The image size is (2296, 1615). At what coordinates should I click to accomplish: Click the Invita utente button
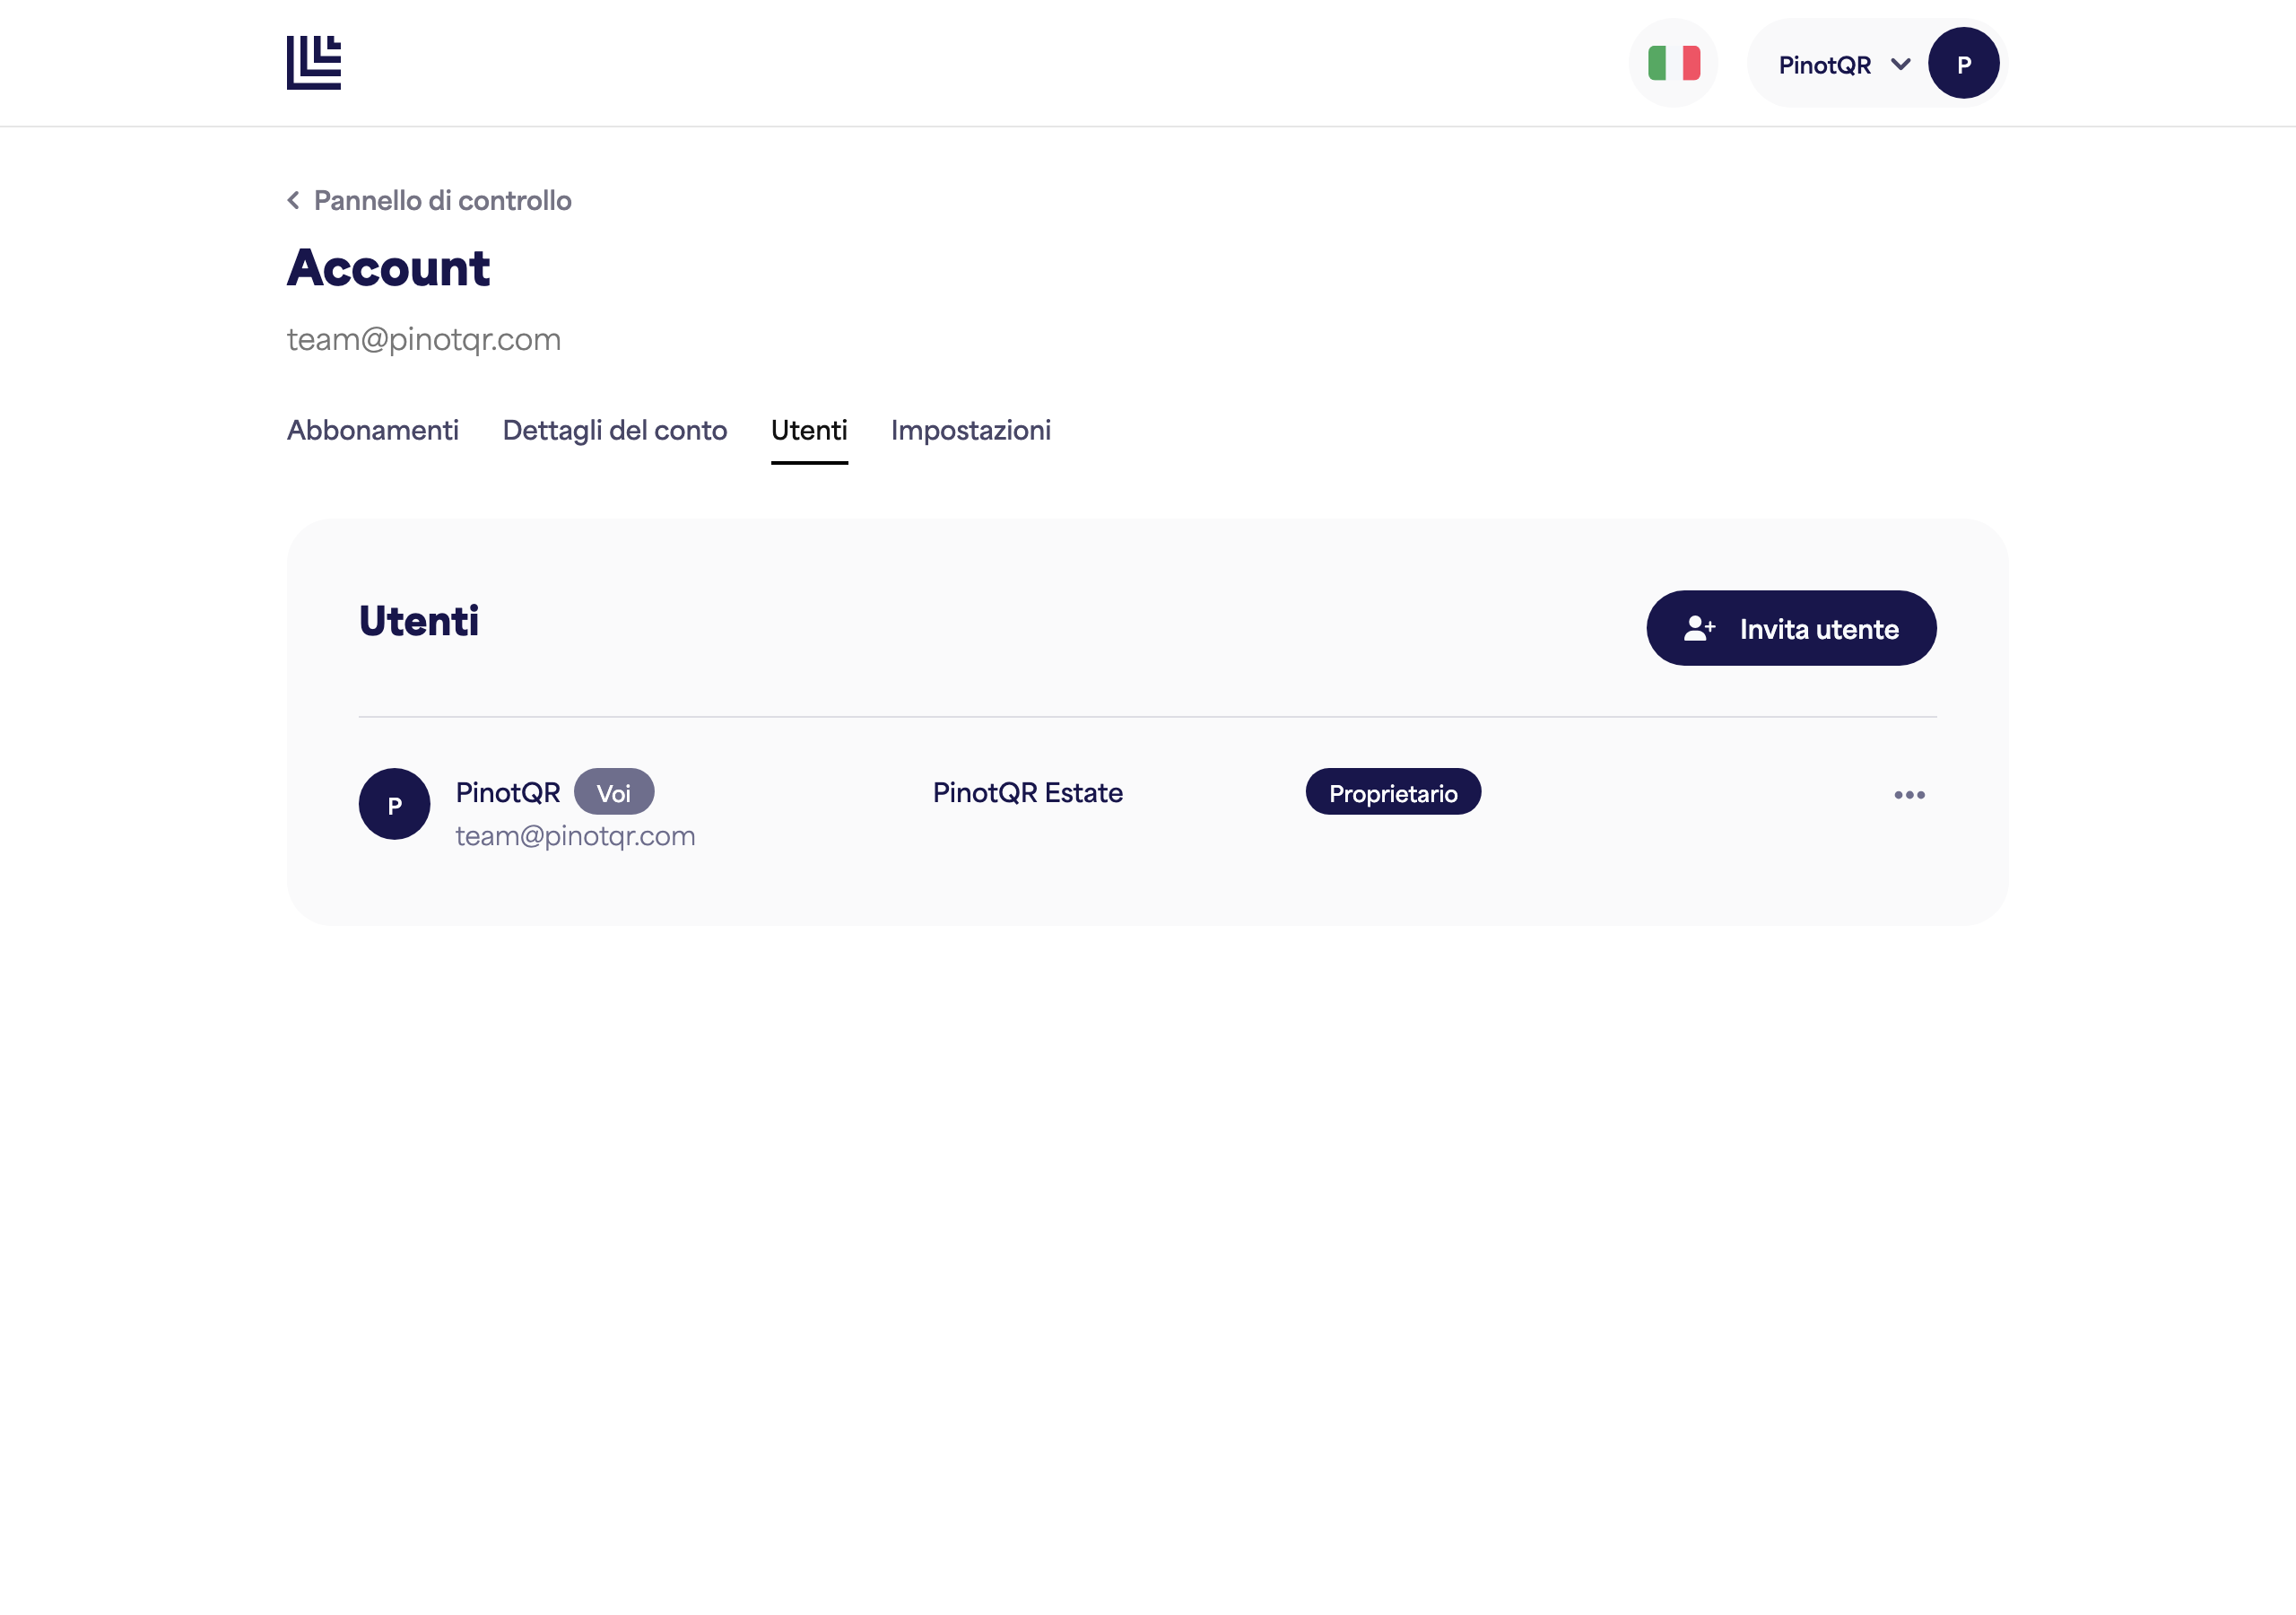pos(1791,628)
